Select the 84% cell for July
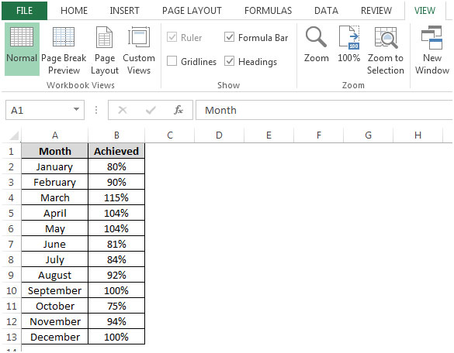Viewport: 454px width, 353px height. point(116,259)
